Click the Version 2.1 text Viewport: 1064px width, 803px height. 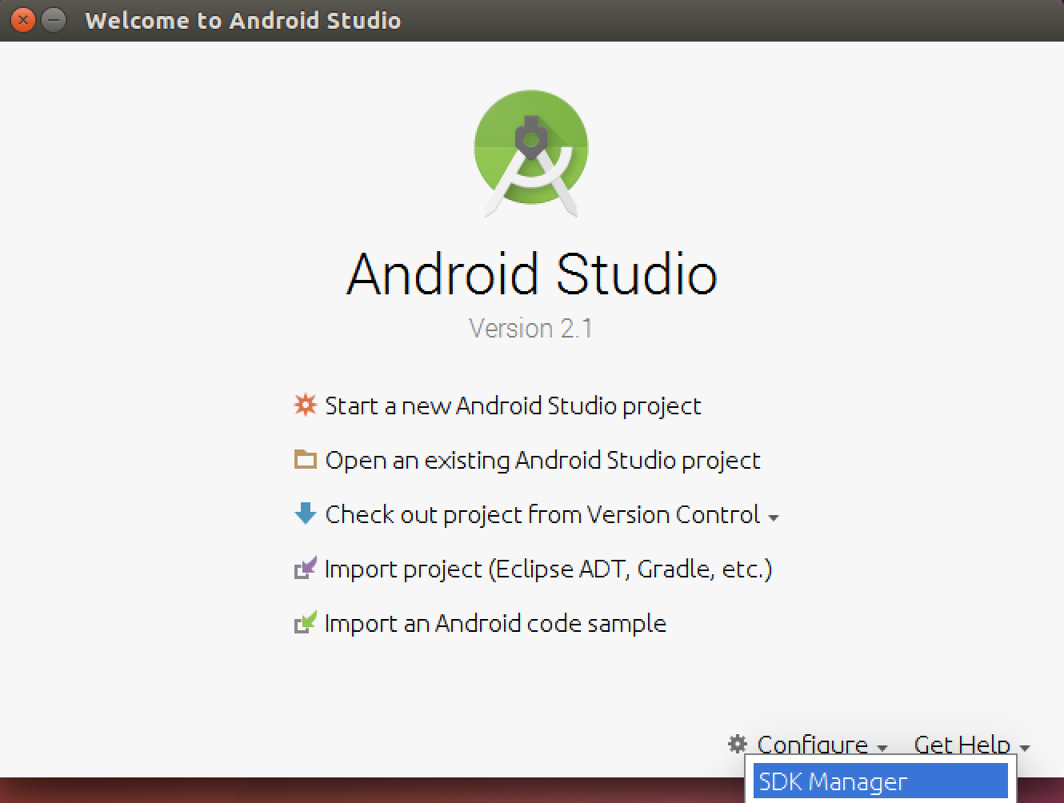point(530,328)
